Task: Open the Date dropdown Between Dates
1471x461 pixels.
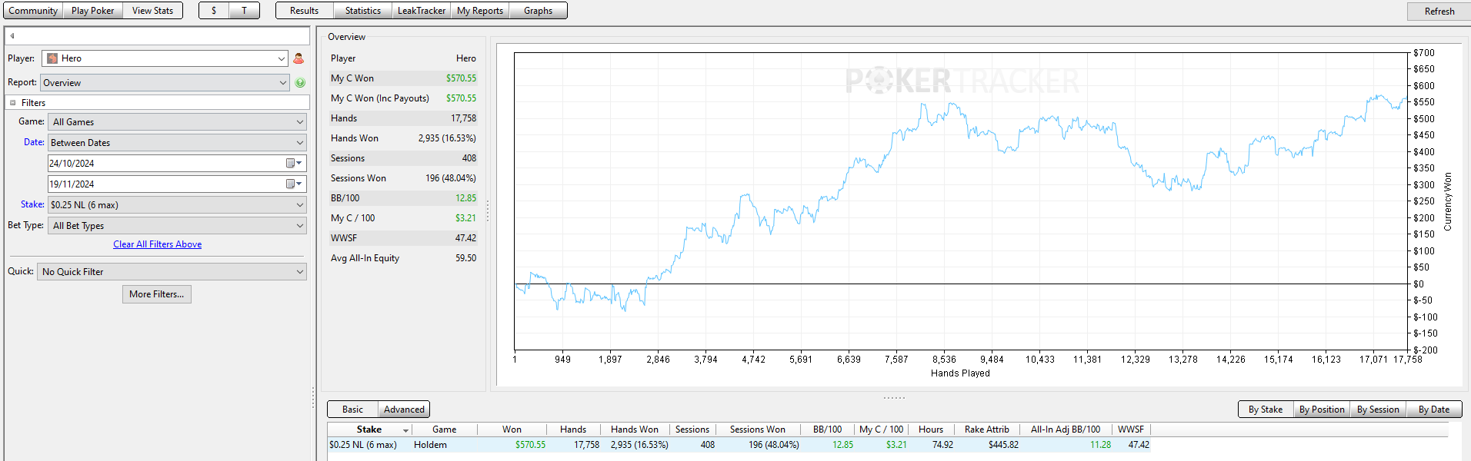Action: [x=177, y=142]
